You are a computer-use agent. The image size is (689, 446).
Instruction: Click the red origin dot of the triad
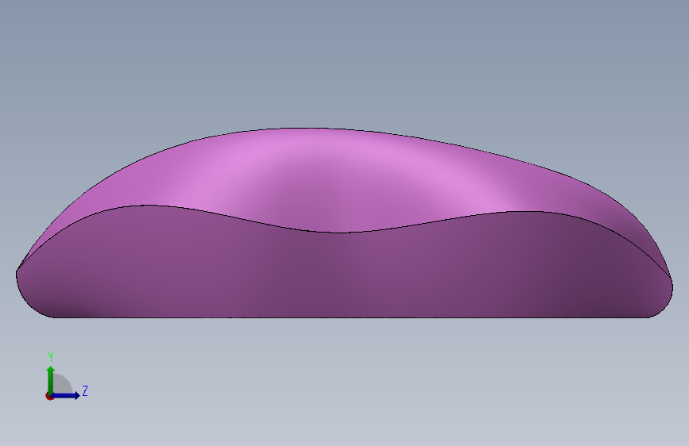tap(49, 396)
